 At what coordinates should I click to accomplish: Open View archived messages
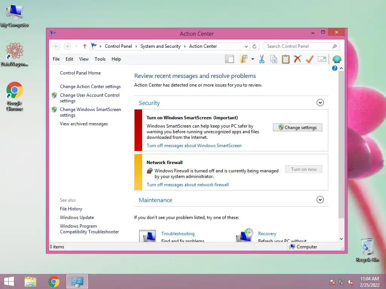click(x=84, y=124)
